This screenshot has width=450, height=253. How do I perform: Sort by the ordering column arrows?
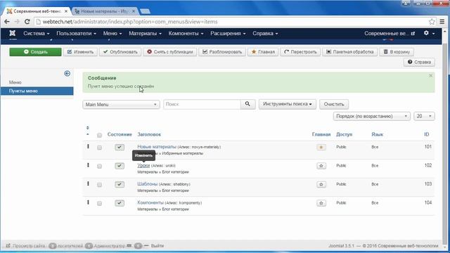pyautogui.click(x=87, y=131)
